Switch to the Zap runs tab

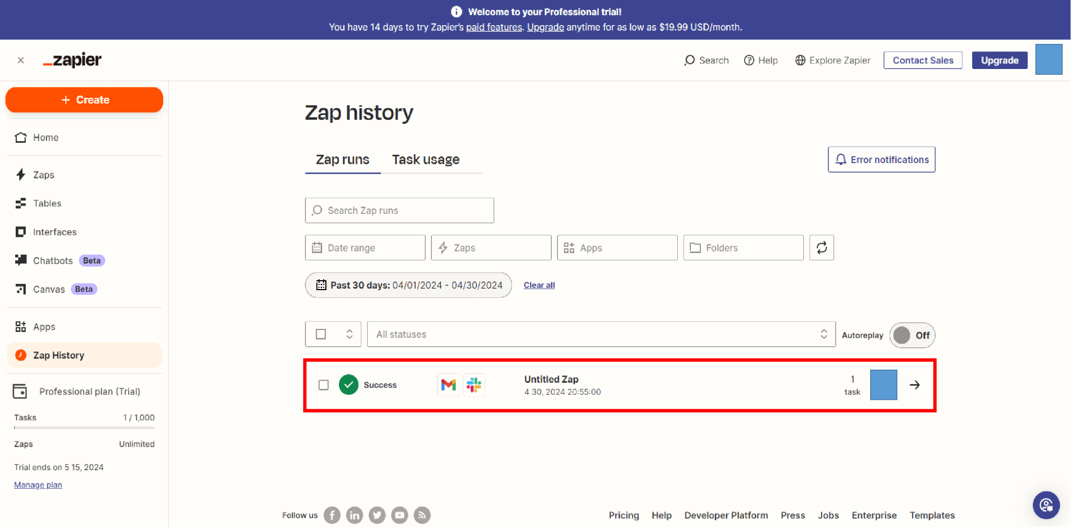click(343, 159)
